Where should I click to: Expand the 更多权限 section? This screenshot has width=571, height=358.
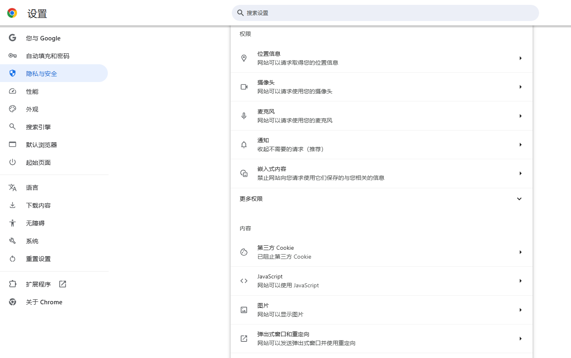tap(519, 199)
